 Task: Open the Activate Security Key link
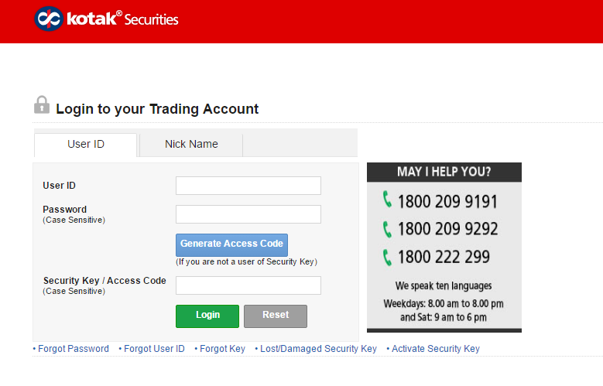[435, 349]
